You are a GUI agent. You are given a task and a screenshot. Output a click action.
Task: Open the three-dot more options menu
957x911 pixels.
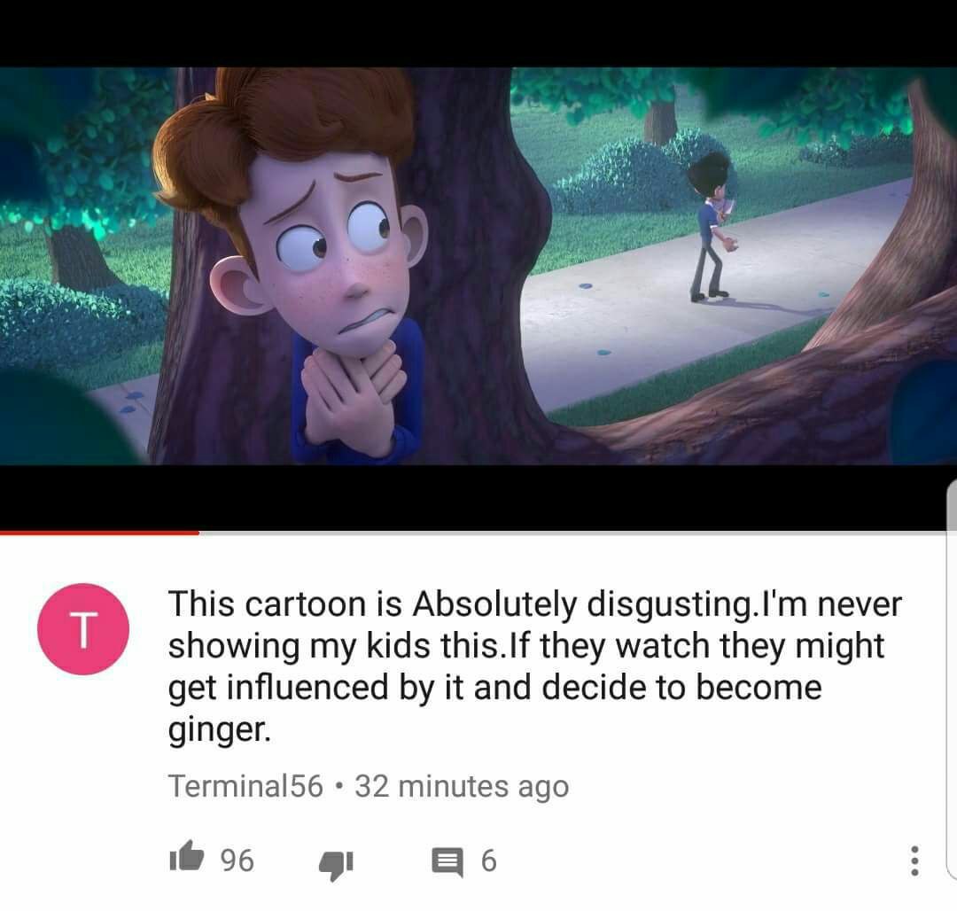pyautogui.click(x=914, y=861)
